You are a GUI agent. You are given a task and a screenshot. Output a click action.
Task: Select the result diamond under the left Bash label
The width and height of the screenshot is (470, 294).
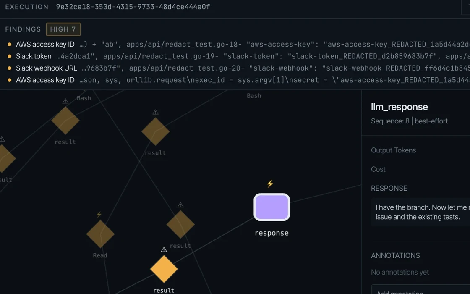[x=65, y=121]
